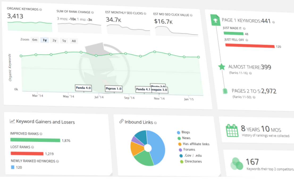Image resolution: width=294 pixels, height=181 pixels.
Task: Click the chart icon in Keyword Gainers and Losers
Action: [x=12, y=121]
